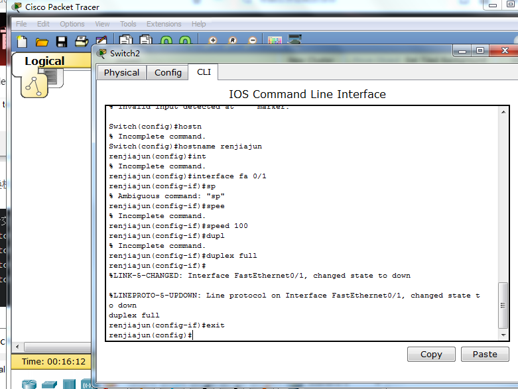Click at the renjiajun(config)# prompt line
Image resolution: width=518 pixels, height=389 pixels.
pos(151,335)
